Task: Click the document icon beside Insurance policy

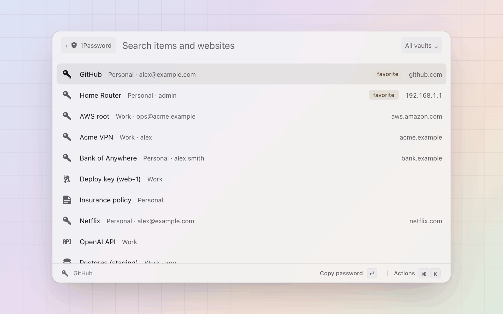Action: click(67, 200)
